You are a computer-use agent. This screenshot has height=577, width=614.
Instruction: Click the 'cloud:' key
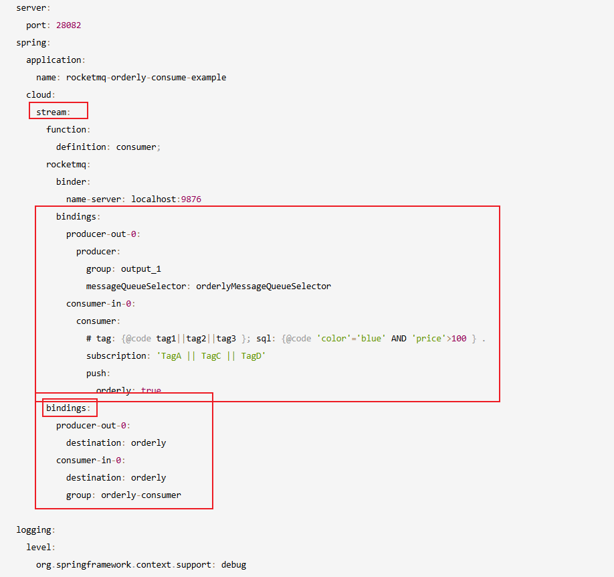coord(41,95)
